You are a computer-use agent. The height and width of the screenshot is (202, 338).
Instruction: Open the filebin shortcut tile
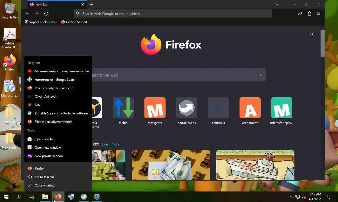[x=123, y=111]
